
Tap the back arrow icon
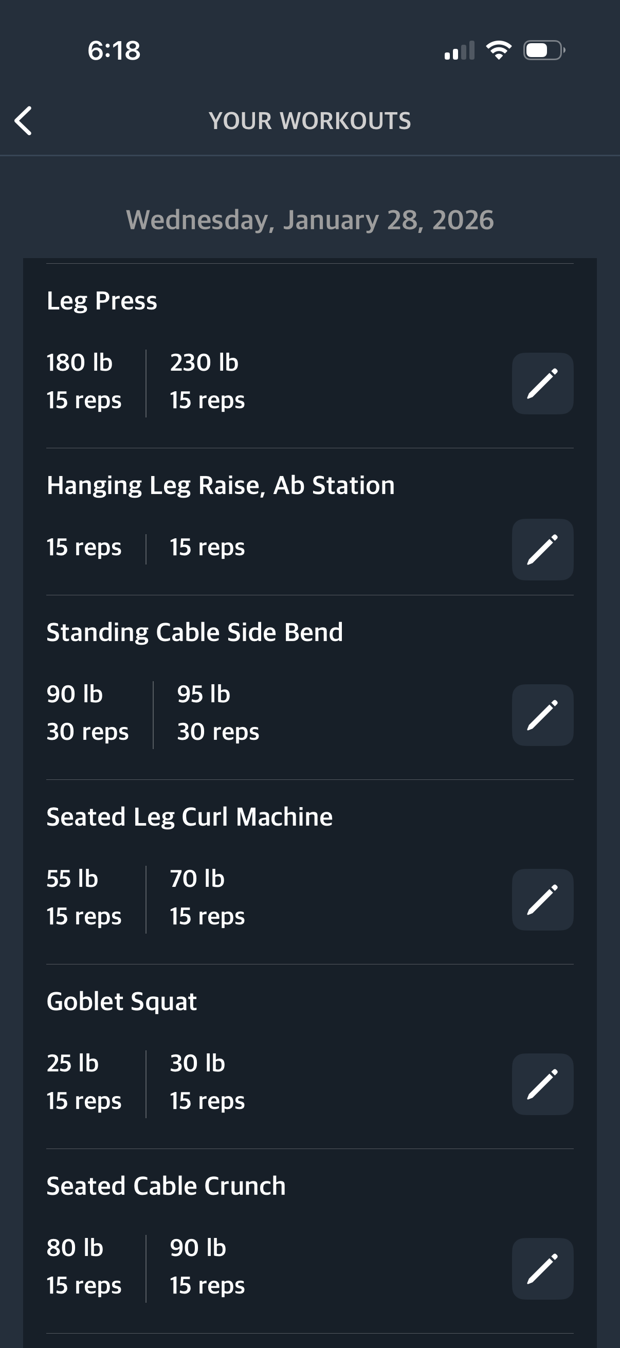click(x=24, y=121)
